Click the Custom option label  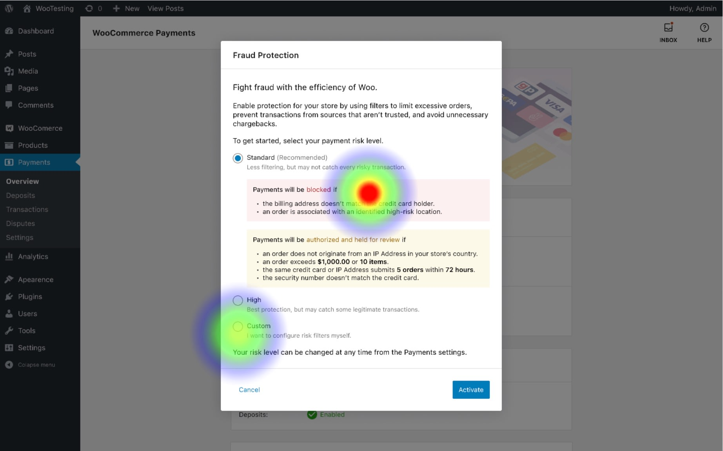click(258, 326)
